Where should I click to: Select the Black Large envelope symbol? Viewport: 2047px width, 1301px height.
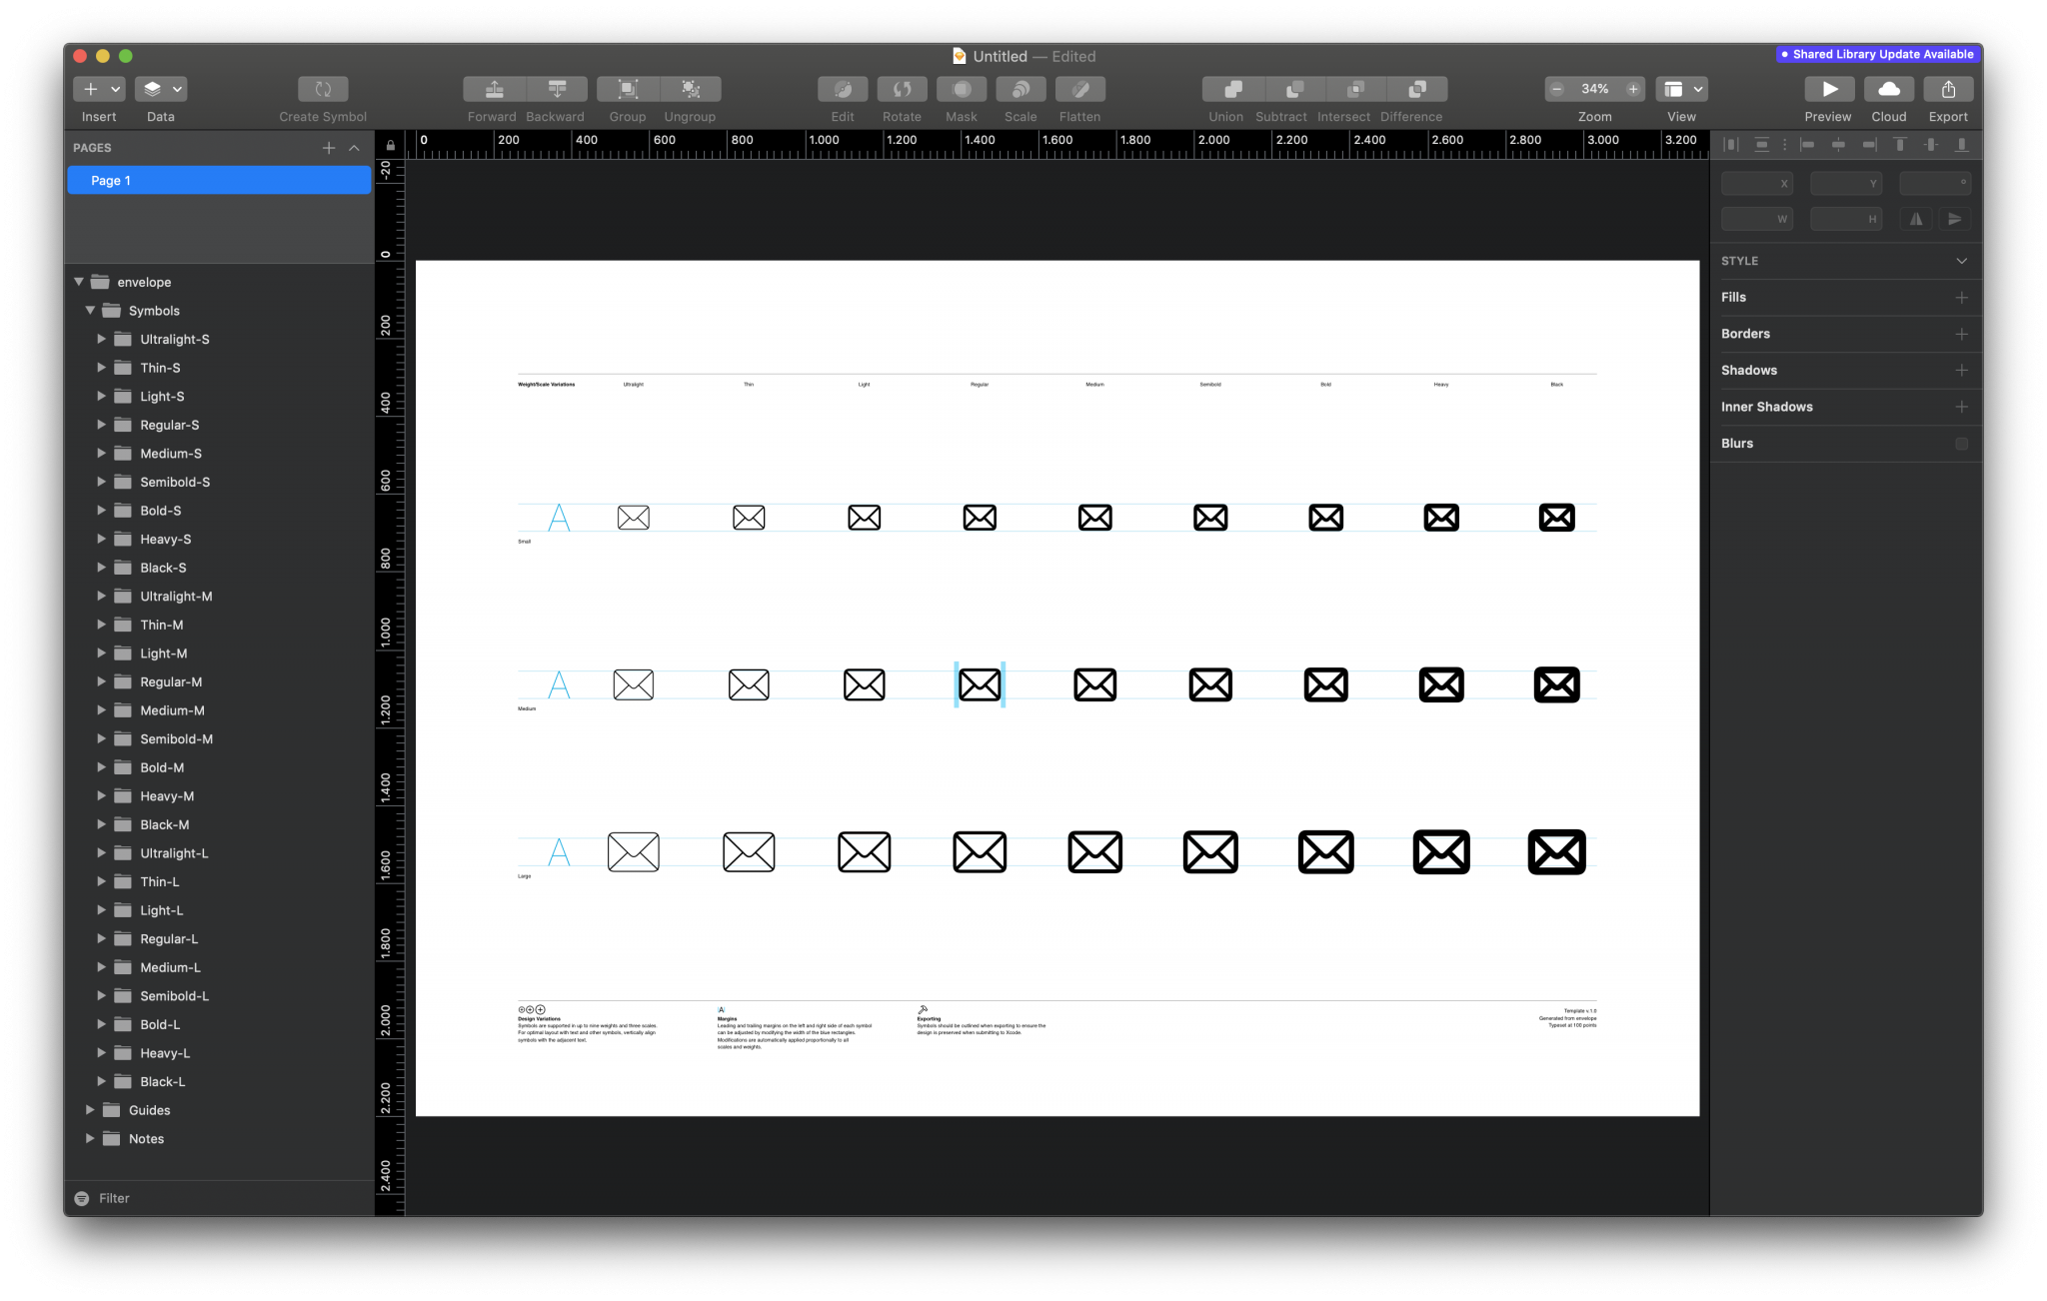click(x=1556, y=852)
